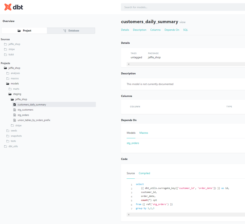Expand the macros folder
Screen dimensions: 245x224
pos(15,79)
